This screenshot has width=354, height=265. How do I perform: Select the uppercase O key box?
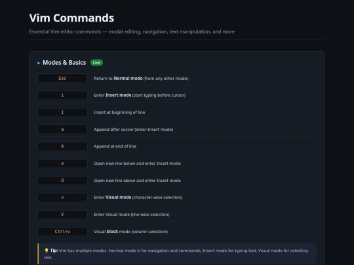(62, 181)
